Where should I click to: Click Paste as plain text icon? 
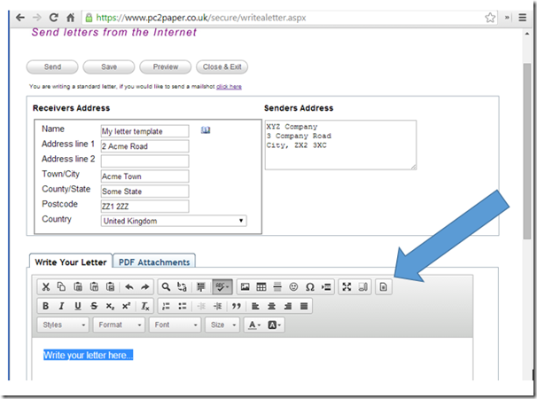coord(94,287)
